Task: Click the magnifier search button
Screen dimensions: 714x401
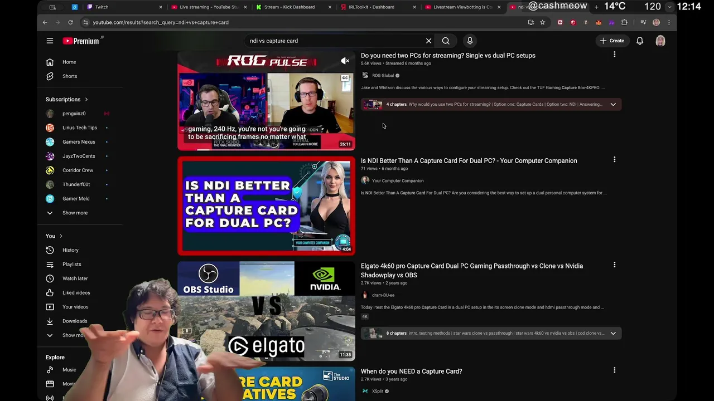Action: pos(446,41)
